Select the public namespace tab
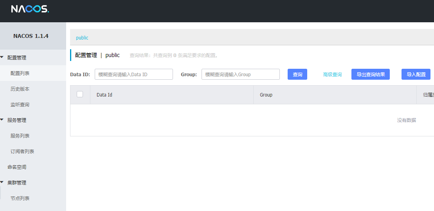 [82, 38]
